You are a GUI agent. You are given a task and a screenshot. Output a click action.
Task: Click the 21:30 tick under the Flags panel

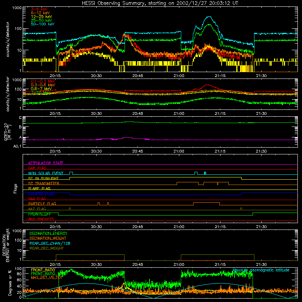pyautogui.click(x=261, y=227)
